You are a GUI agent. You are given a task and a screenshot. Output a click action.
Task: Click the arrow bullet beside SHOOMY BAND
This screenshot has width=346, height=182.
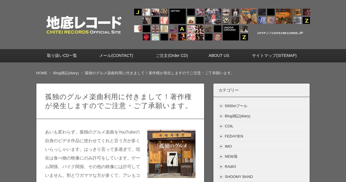tap(221, 177)
